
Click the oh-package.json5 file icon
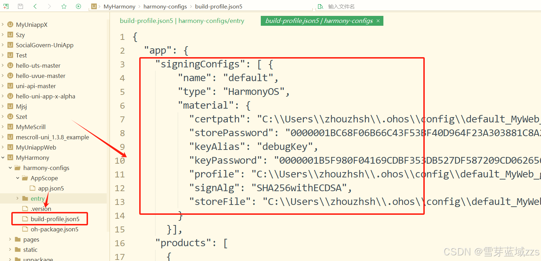point(25,229)
